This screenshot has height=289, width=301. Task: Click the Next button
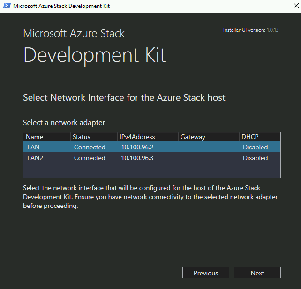pyautogui.click(x=257, y=273)
